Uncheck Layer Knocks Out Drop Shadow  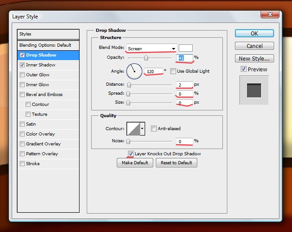coord(131,153)
